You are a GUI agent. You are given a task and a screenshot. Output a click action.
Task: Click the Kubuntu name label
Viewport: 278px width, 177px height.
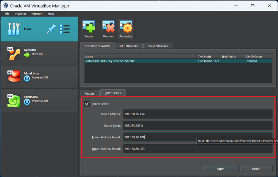(x=30, y=50)
